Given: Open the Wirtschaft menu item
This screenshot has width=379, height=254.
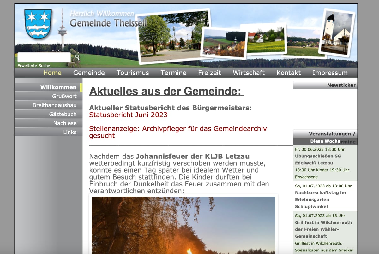Looking at the screenshot, I should [249, 73].
